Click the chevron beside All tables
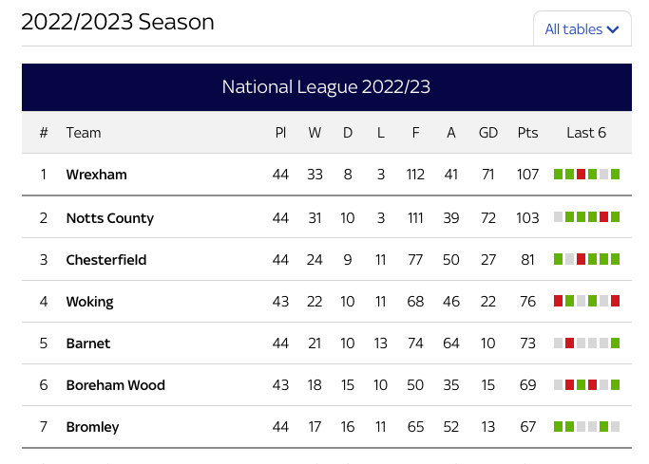The width and height of the screenshot is (649, 464). pos(613,29)
